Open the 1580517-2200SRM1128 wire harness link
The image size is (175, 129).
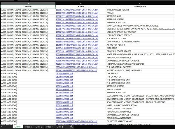coord(77,10)
